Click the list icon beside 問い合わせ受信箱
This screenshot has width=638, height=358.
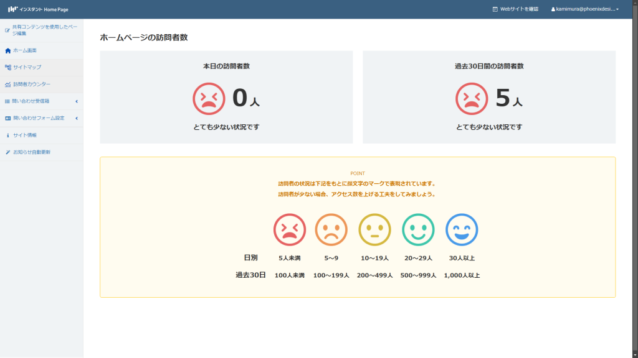[x=7, y=101]
